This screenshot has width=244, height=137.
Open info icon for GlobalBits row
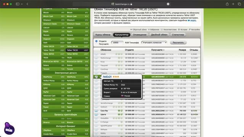96,118
